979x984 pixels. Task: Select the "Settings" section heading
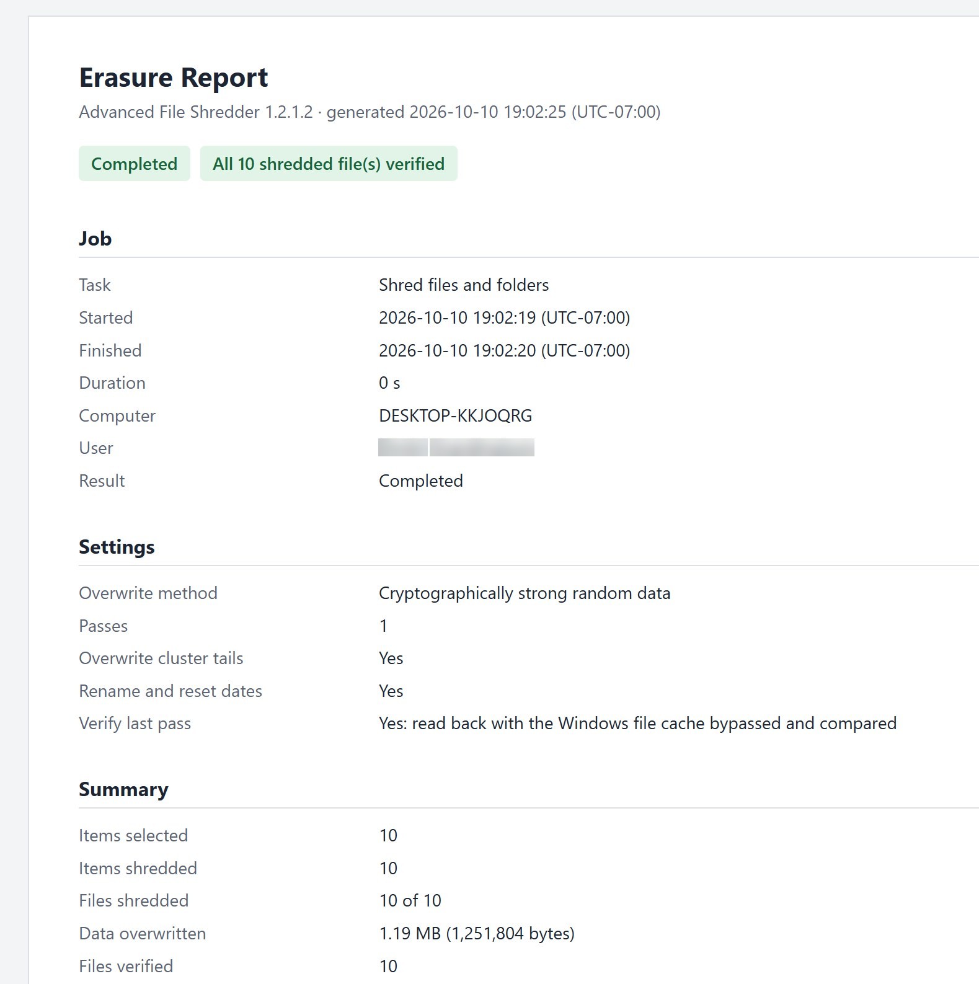tap(117, 547)
